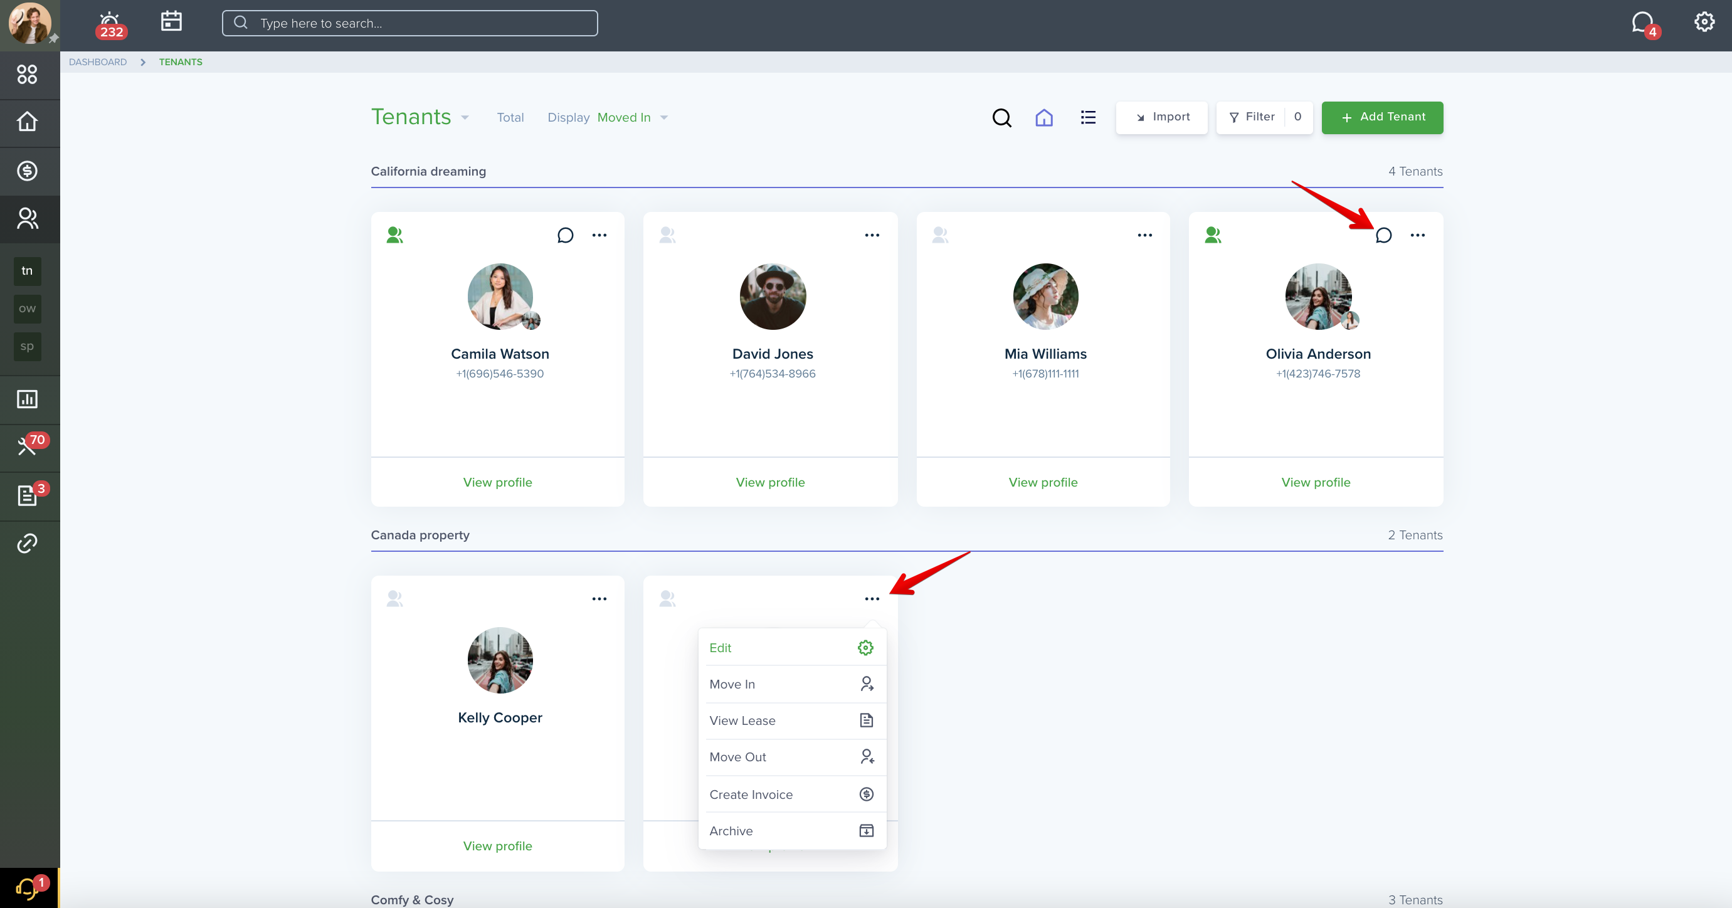Open three-dot menu on Camila Watson card
Screen dimensions: 1732x908
pos(599,235)
